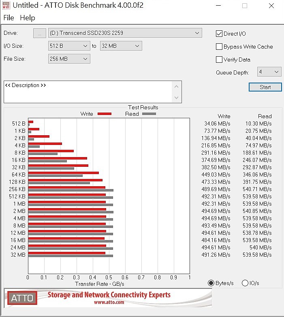The height and width of the screenshot is (317, 284).
Task: Click the Read column header in results
Action: pos(265,116)
